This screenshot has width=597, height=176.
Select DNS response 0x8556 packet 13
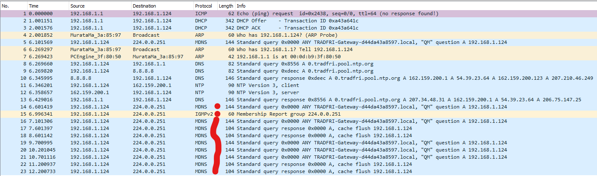[298, 100]
